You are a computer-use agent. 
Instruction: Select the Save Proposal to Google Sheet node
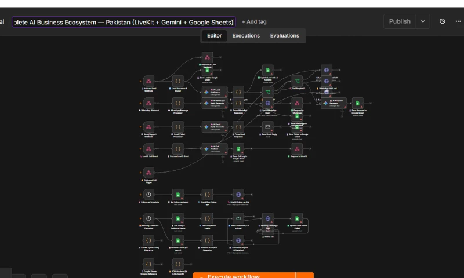pos(357,103)
